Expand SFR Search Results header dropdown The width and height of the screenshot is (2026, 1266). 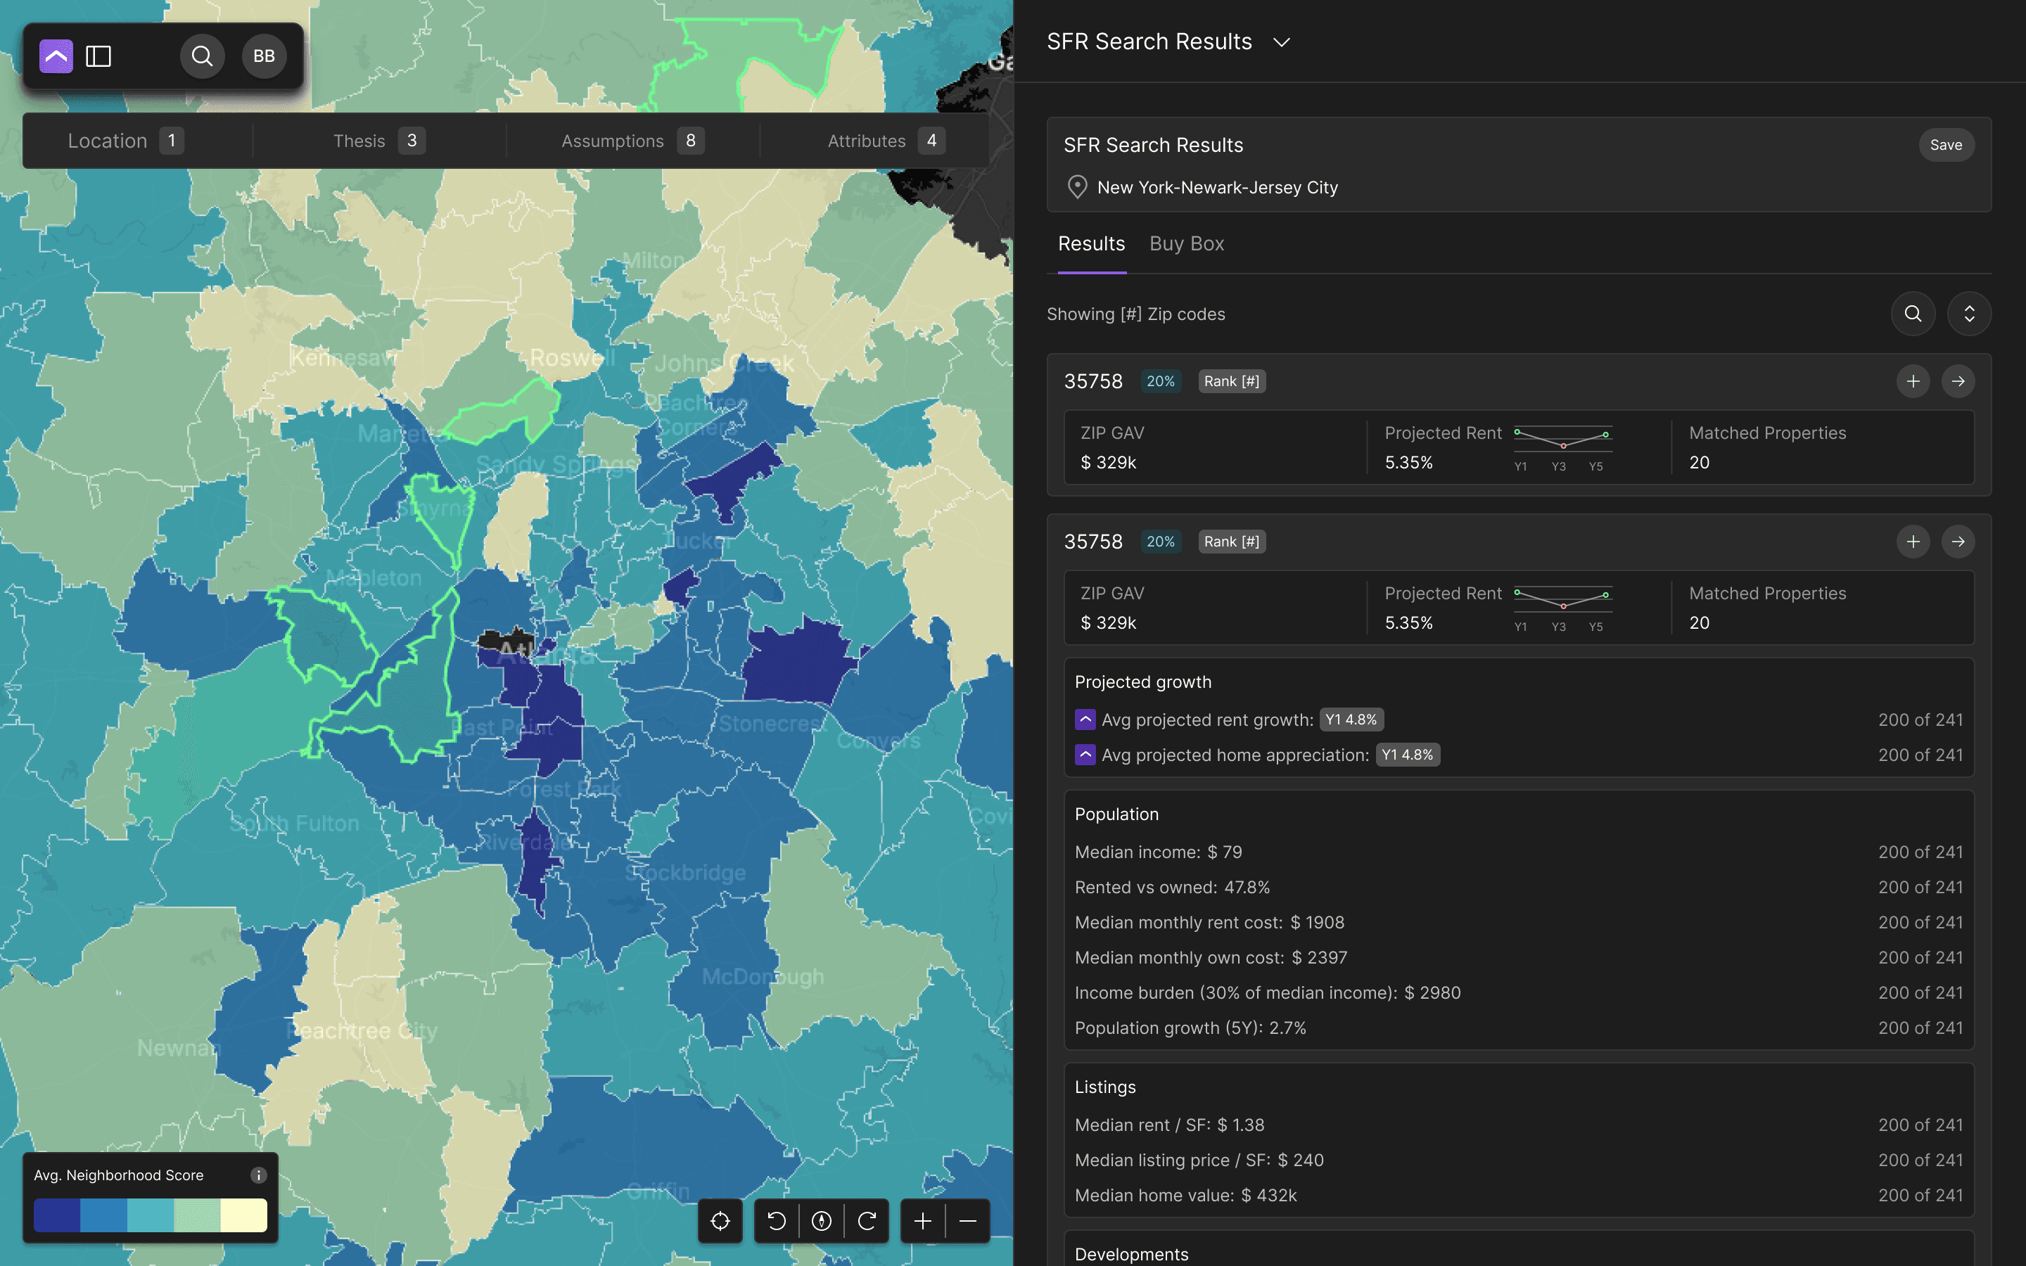pyautogui.click(x=1281, y=42)
